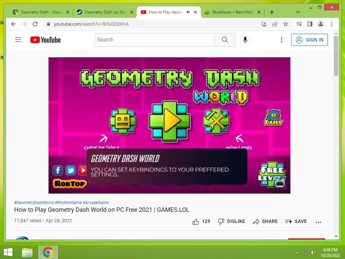Open YouTube settings three-dot menu

click(x=281, y=40)
